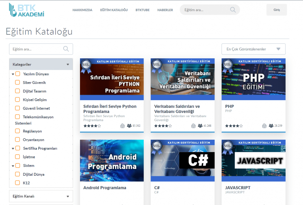Click the C# course thumbnail image
Screen dimensions: 303x205
coord(183,160)
